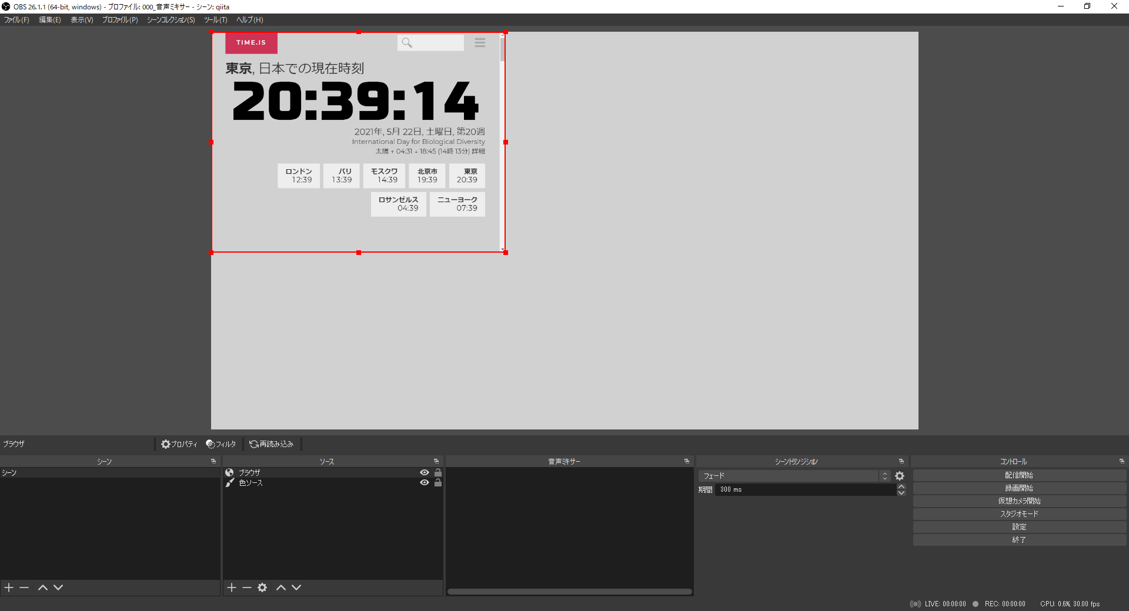
Task: Open source settings via the gear icon
Action: [262, 587]
